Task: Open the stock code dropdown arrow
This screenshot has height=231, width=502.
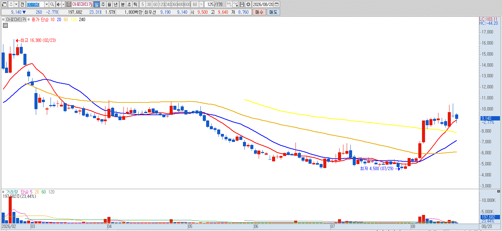Action: tap(47, 4)
